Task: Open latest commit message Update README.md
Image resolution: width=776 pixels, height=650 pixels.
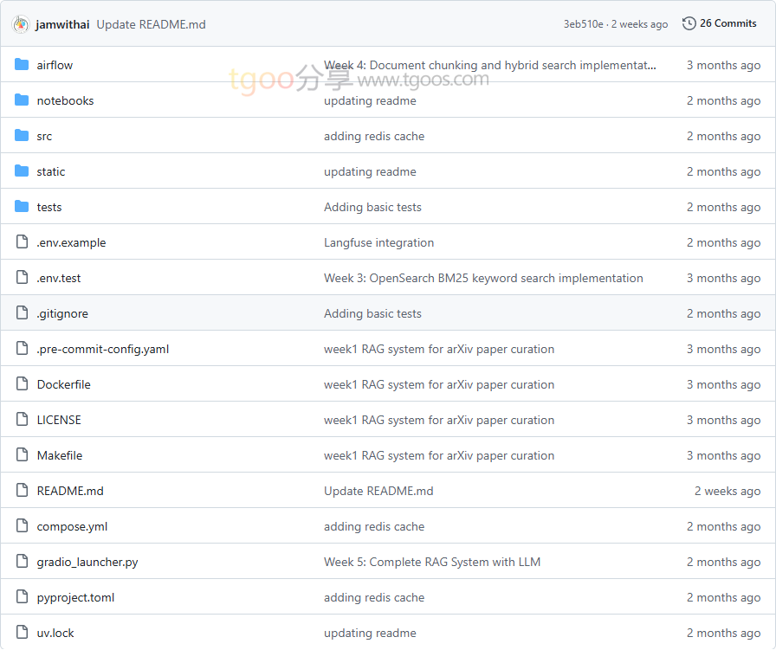Action: [x=151, y=24]
